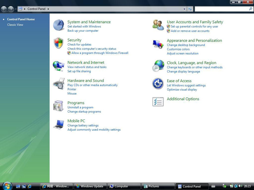
Task: Click the taskbar clock showing 20:23
Action: [x=247, y=186]
